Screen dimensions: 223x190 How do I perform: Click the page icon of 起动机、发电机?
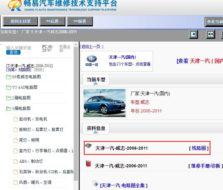[x=16, y=119]
